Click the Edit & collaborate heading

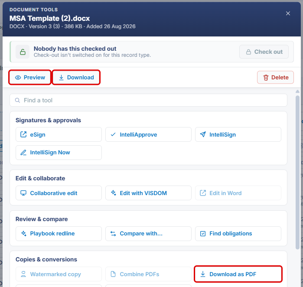tap(40, 178)
